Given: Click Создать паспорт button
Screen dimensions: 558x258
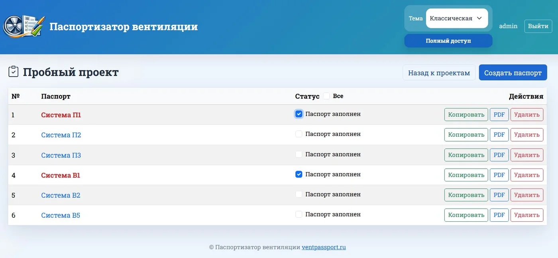Looking at the screenshot, I should [x=513, y=73].
